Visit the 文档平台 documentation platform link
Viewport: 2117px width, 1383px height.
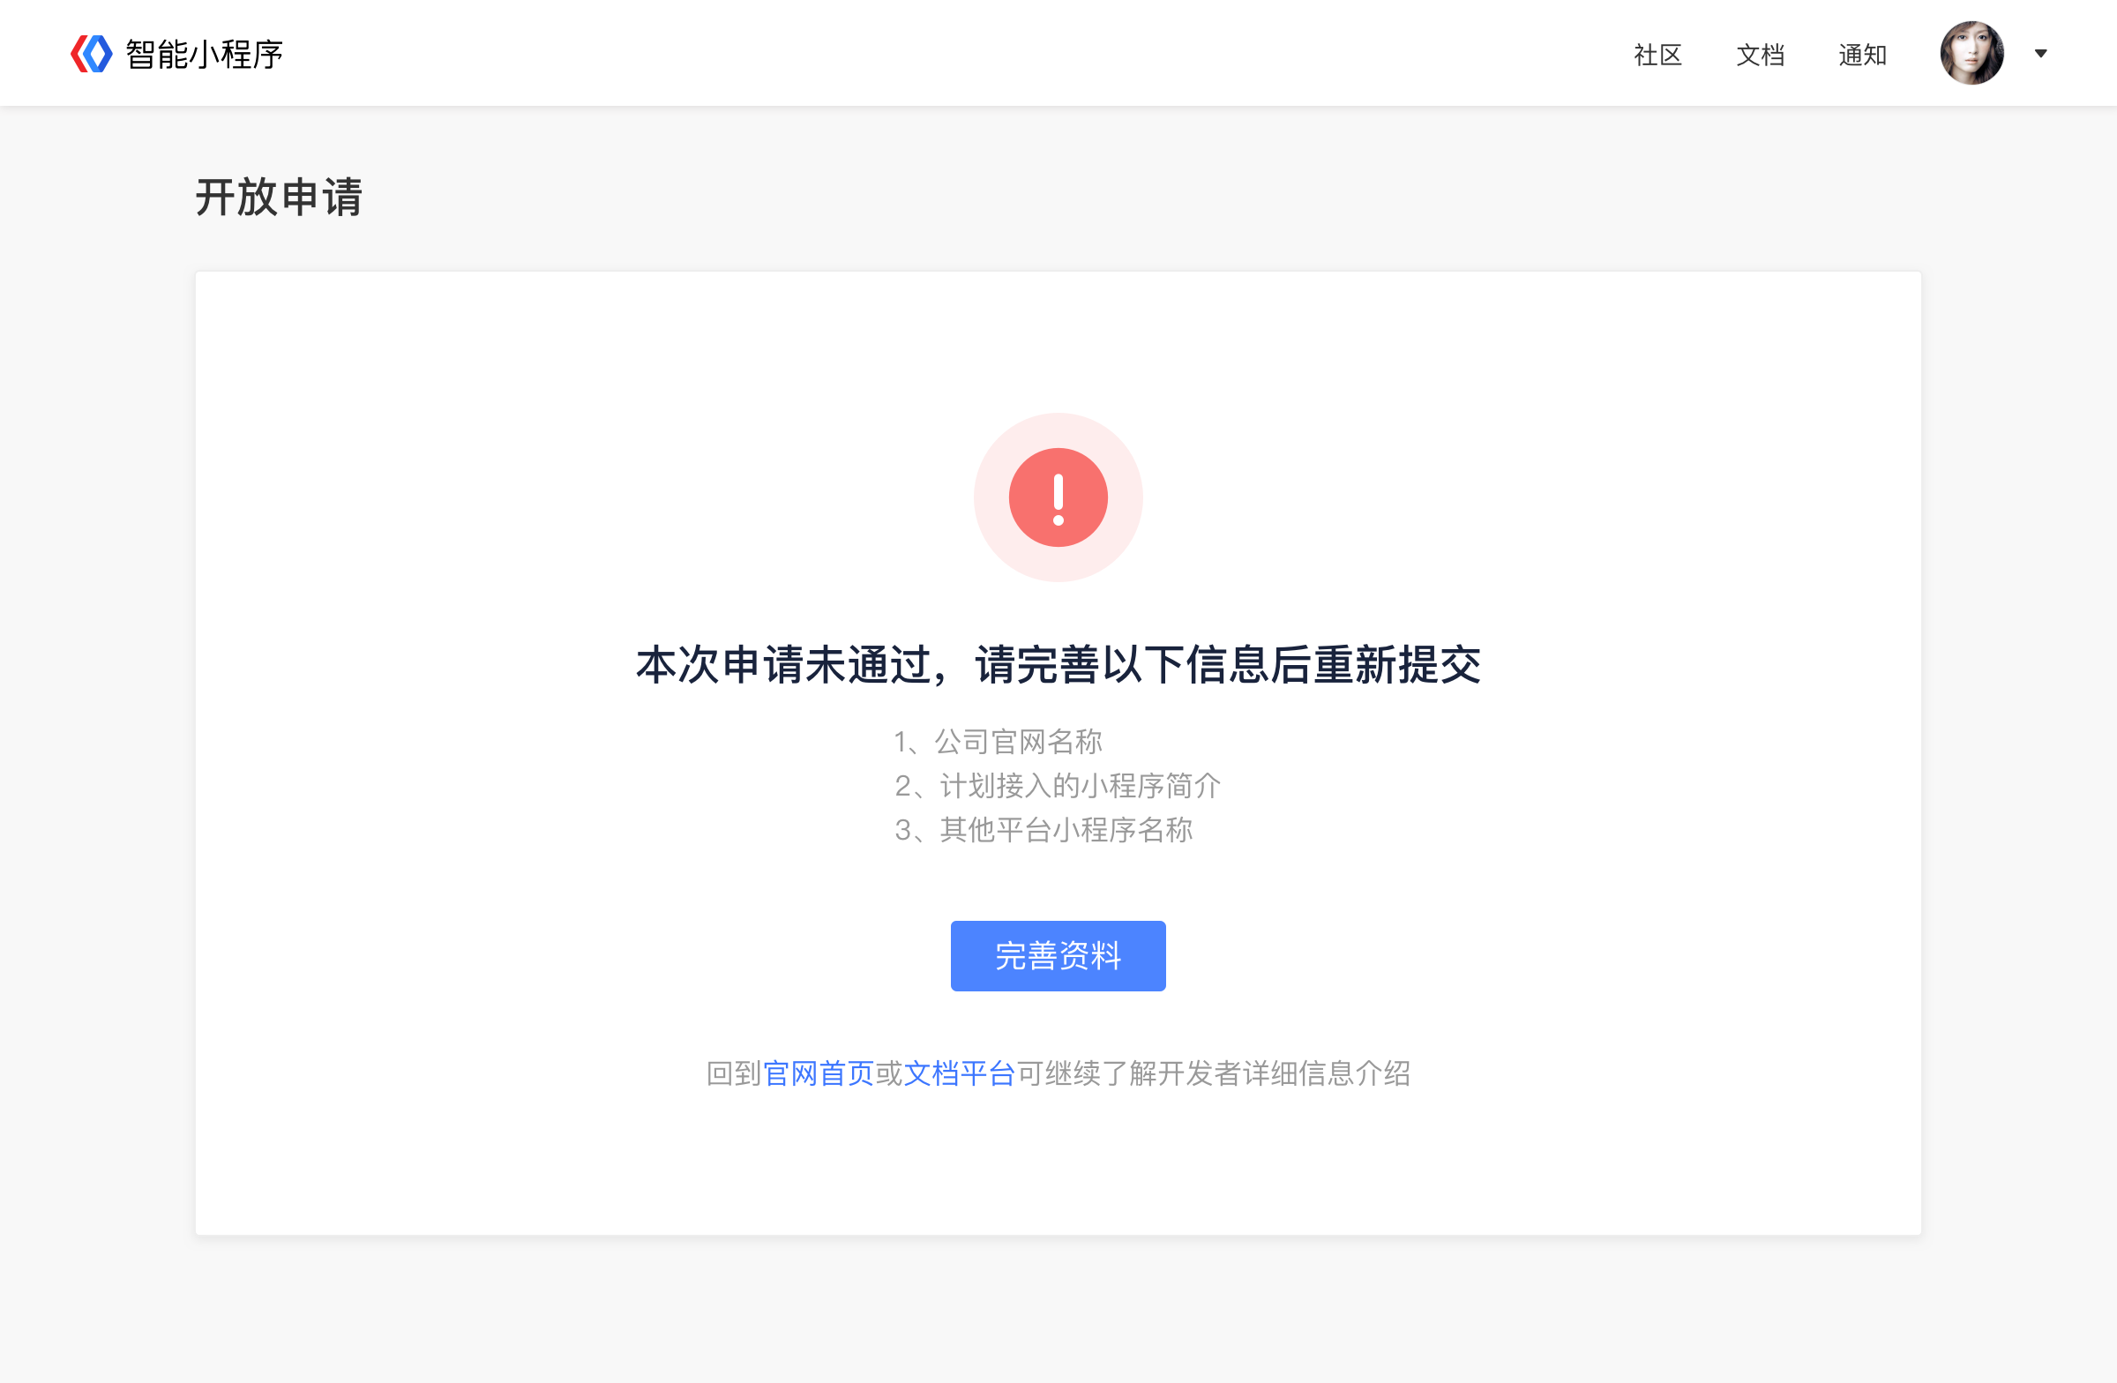(x=960, y=1074)
